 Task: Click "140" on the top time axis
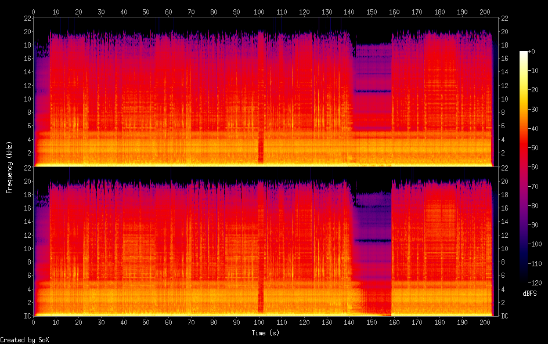(x=349, y=12)
